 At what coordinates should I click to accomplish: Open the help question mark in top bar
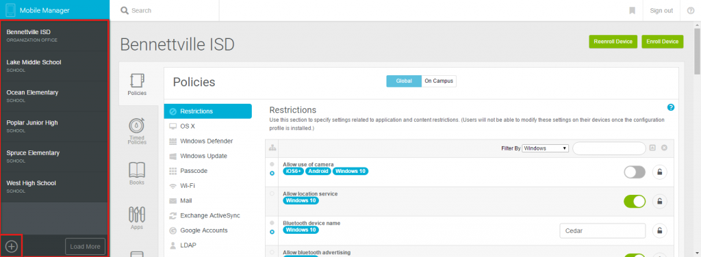click(690, 10)
